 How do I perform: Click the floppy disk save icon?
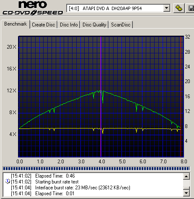(x=190, y=8)
